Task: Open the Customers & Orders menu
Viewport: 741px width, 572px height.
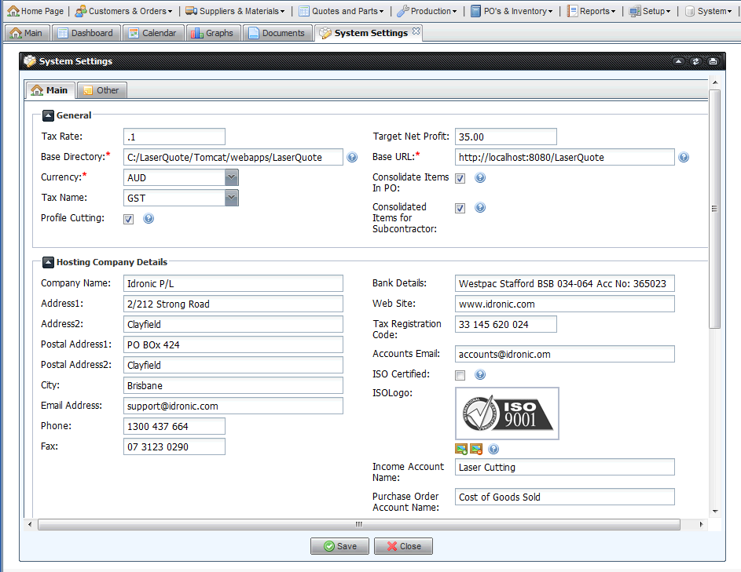Action: pyautogui.click(x=123, y=11)
